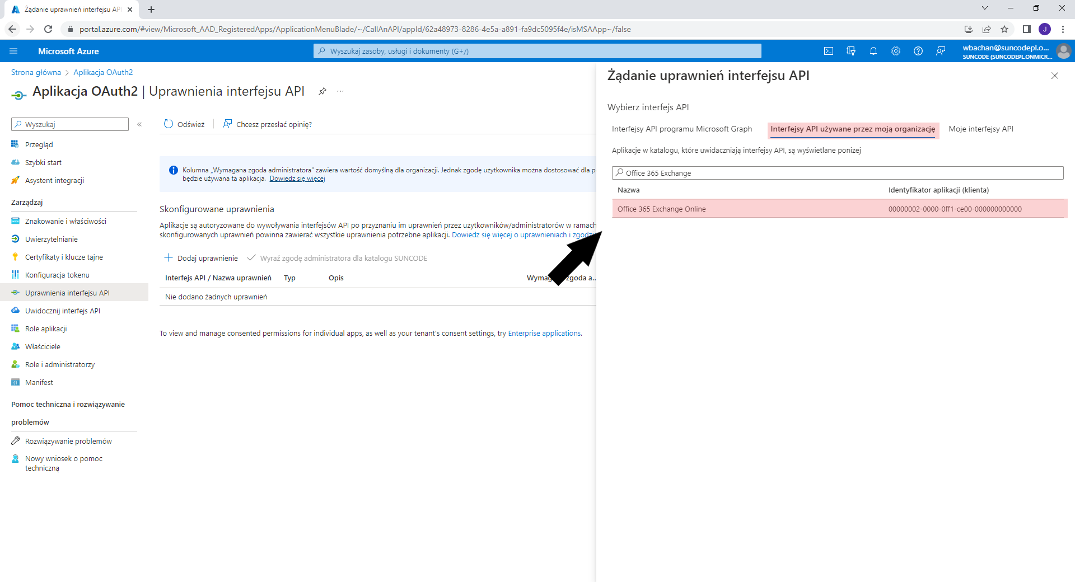Click the Microsoft Azure logo text
The height and width of the screenshot is (582, 1075).
coord(68,51)
